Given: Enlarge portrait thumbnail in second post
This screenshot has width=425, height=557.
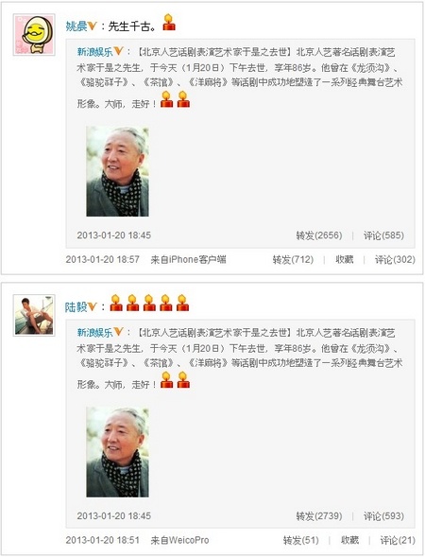Looking at the screenshot, I should [117, 452].
